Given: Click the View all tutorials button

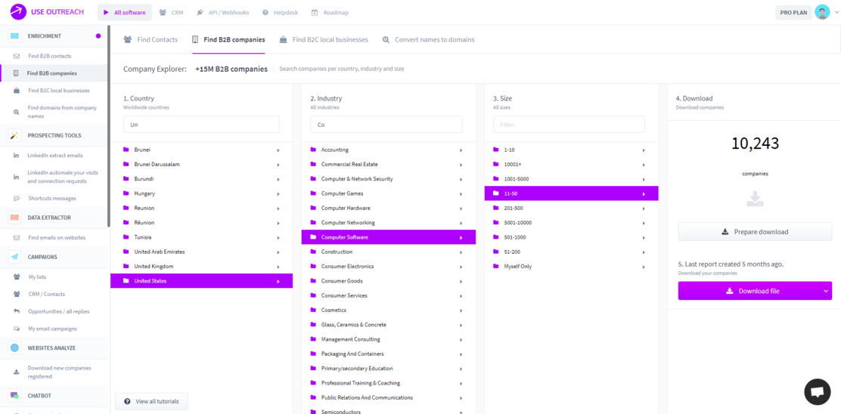Looking at the screenshot, I should coord(151,401).
